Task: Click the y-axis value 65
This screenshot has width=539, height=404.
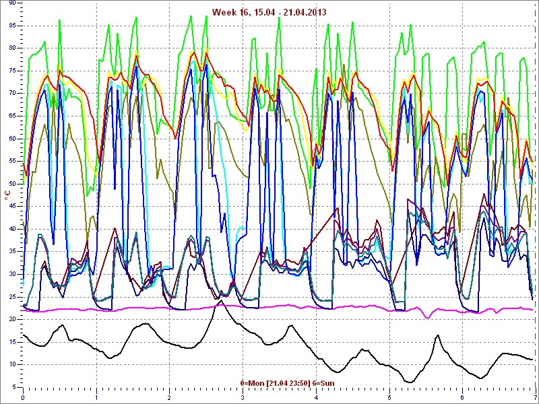Action: point(12,116)
